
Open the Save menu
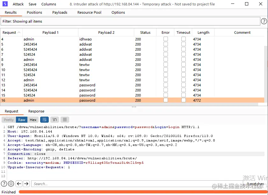(33, 4)
